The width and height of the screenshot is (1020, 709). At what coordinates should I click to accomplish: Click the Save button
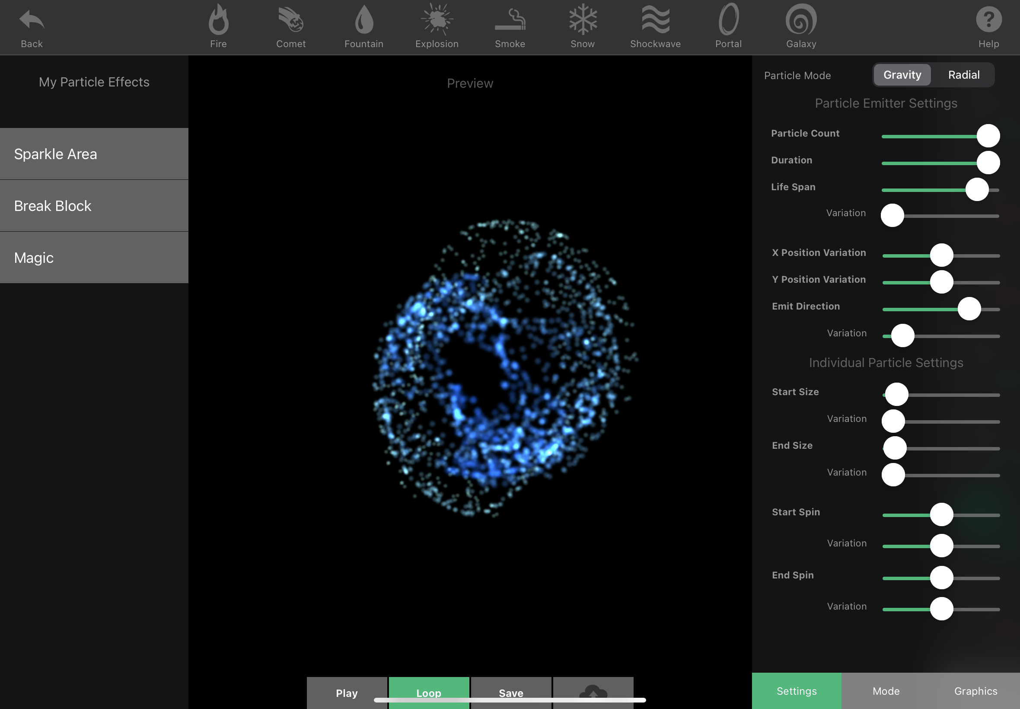click(x=511, y=693)
